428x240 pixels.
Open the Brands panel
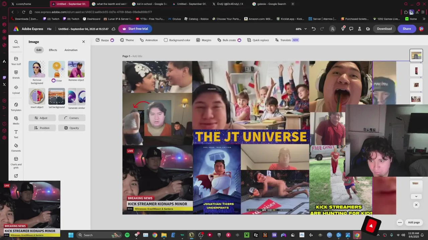click(x=16, y=74)
